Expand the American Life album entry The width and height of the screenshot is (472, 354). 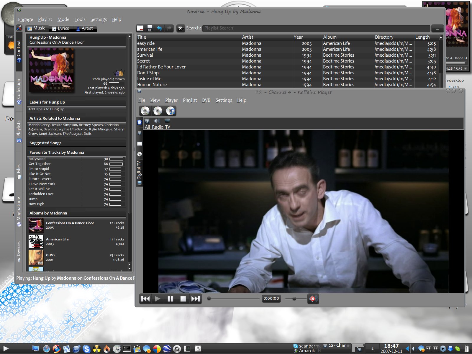(x=77, y=241)
